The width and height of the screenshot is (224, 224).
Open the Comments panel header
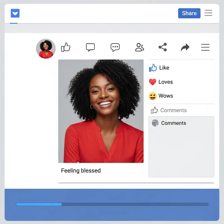tap(174, 123)
